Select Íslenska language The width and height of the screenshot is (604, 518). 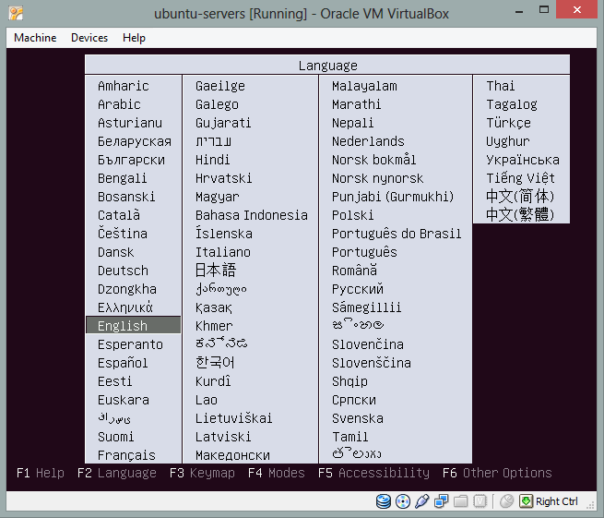pos(224,234)
